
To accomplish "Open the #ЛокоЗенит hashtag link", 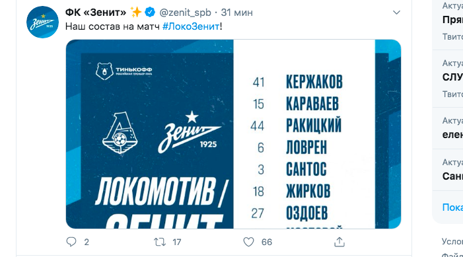I will click(x=191, y=26).
